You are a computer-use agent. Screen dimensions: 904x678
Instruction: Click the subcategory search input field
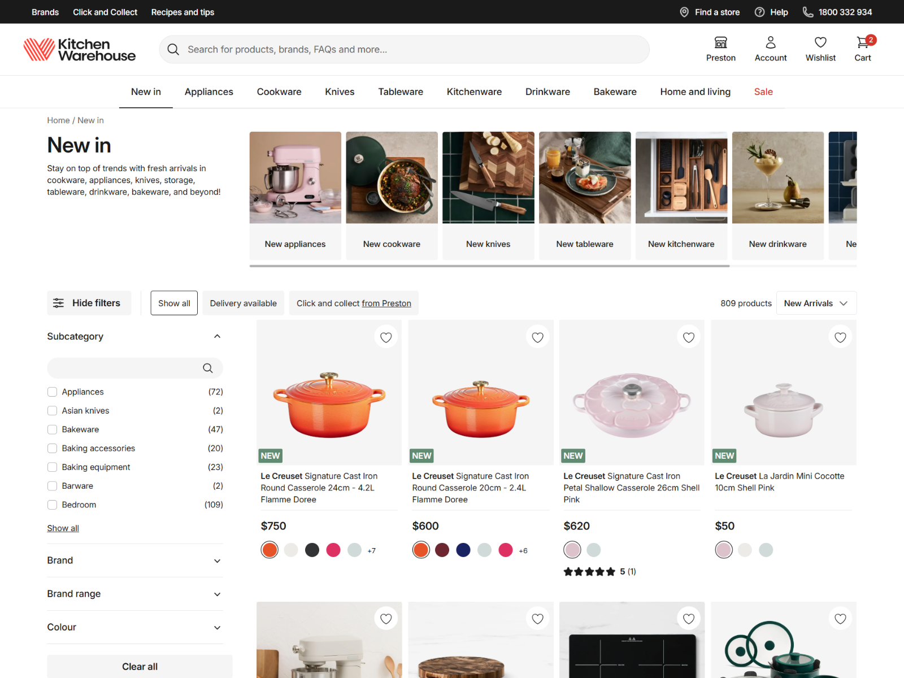pos(135,368)
